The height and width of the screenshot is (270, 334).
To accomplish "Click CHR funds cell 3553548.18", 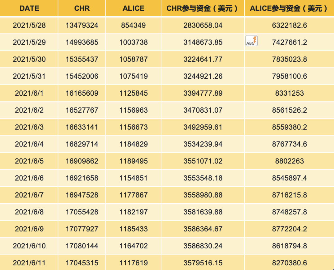I will [203, 178].
